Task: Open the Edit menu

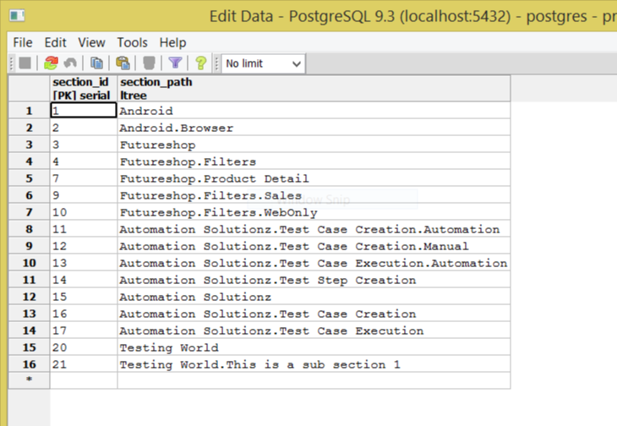Action: click(x=55, y=42)
